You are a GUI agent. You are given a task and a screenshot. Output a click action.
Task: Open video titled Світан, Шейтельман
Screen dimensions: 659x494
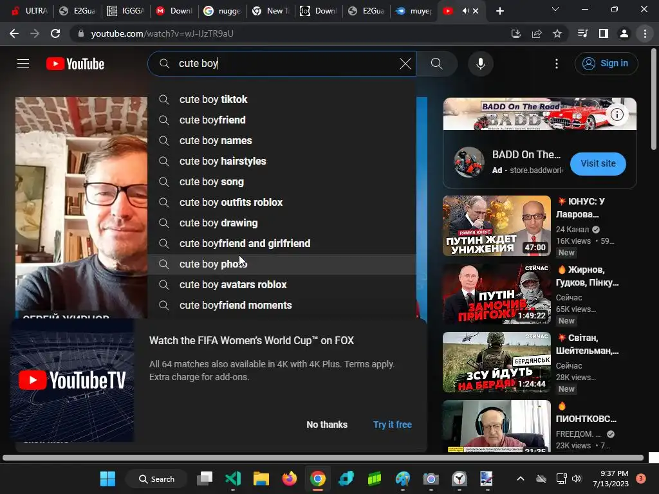[x=588, y=344]
